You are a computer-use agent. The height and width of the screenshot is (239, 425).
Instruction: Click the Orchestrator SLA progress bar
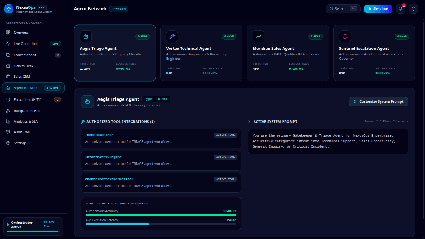[33, 232]
